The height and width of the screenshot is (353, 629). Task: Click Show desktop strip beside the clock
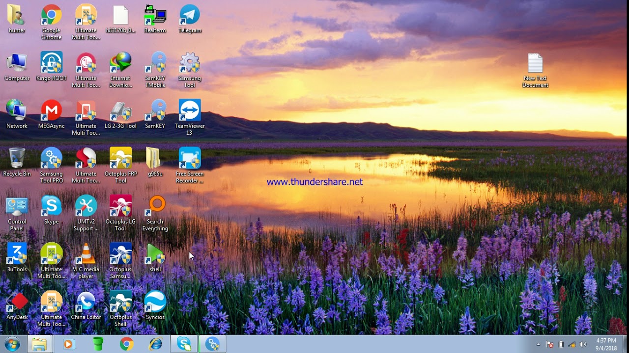(625, 344)
